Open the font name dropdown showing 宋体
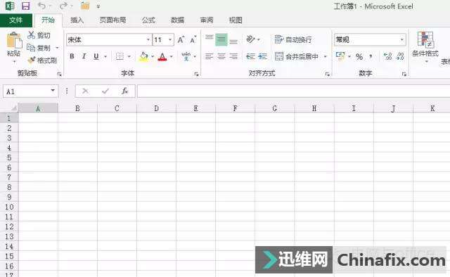This screenshot has height=277, width=450. 109,39
